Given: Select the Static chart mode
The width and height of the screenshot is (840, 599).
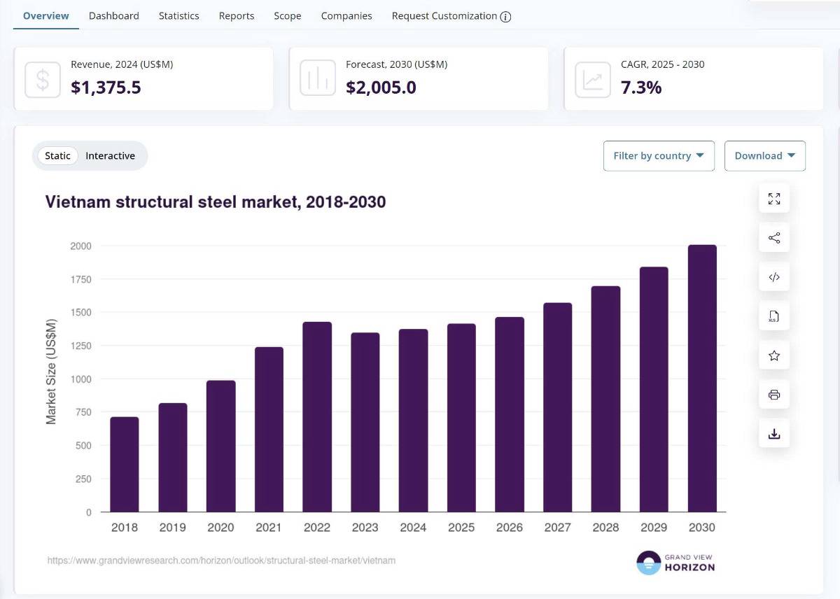Looking at the screenshot, I should click(x=57, y=155).
